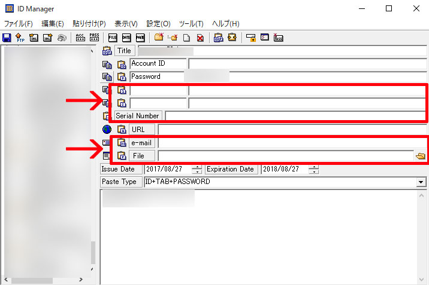Decrease Expiration Date with the down arrow
The width and height of the screenshot is (429, 285).
coord(314,171)
